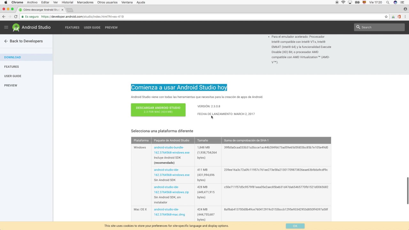This screenshot has height=230, width=409.
Task: Click the Siri icon in menu bar
Action: pyautogui.click(x=395, y=2)
